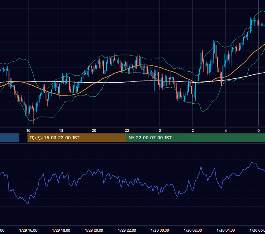
Task: Click the 0 hour label on the price chart axis
Action: [160, 130]
